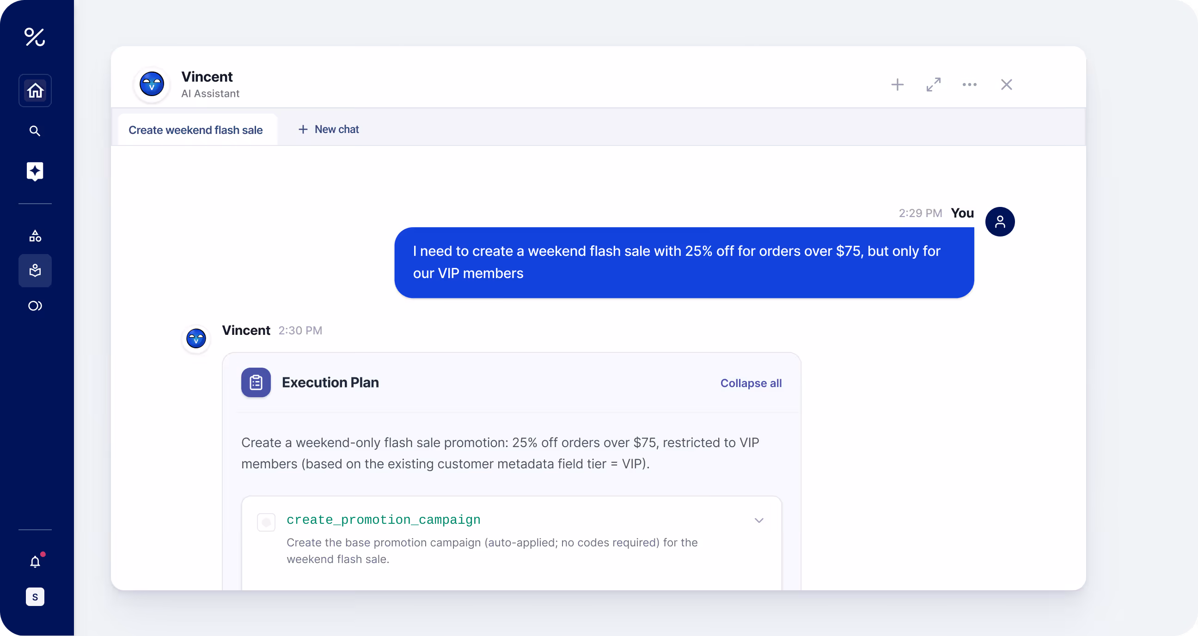Screen dimensions: 1198x636
Task: Click the expand chat icon in the header
Action: [x=933, y=85]
